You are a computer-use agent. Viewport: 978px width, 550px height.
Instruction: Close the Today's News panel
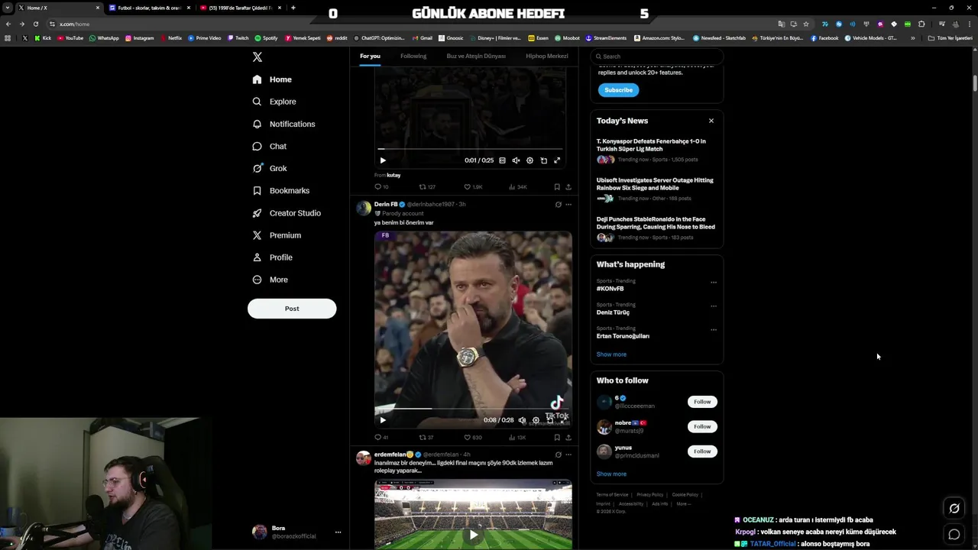click(x=711, y=121)
